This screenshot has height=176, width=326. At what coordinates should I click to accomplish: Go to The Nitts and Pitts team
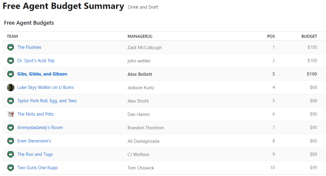tap(35, 114)
